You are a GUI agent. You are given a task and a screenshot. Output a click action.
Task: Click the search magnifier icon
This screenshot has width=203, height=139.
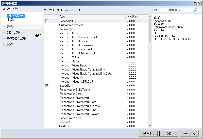click(x=195, y=10)
